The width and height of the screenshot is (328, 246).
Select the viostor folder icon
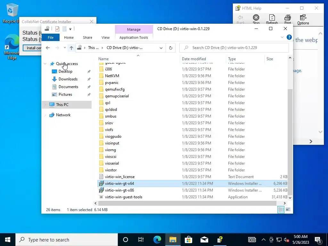(101, 170)
